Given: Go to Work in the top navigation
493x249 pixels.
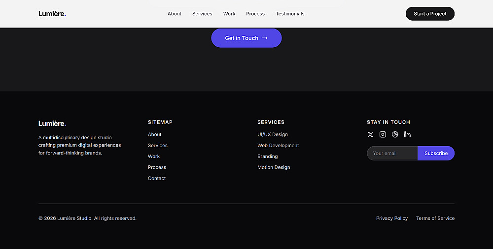Looking at the screenshot, I should pyautogui.click(x=229, y=14).
